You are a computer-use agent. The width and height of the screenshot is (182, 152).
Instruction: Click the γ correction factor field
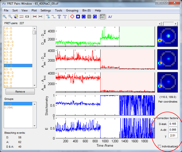[173, 136]
